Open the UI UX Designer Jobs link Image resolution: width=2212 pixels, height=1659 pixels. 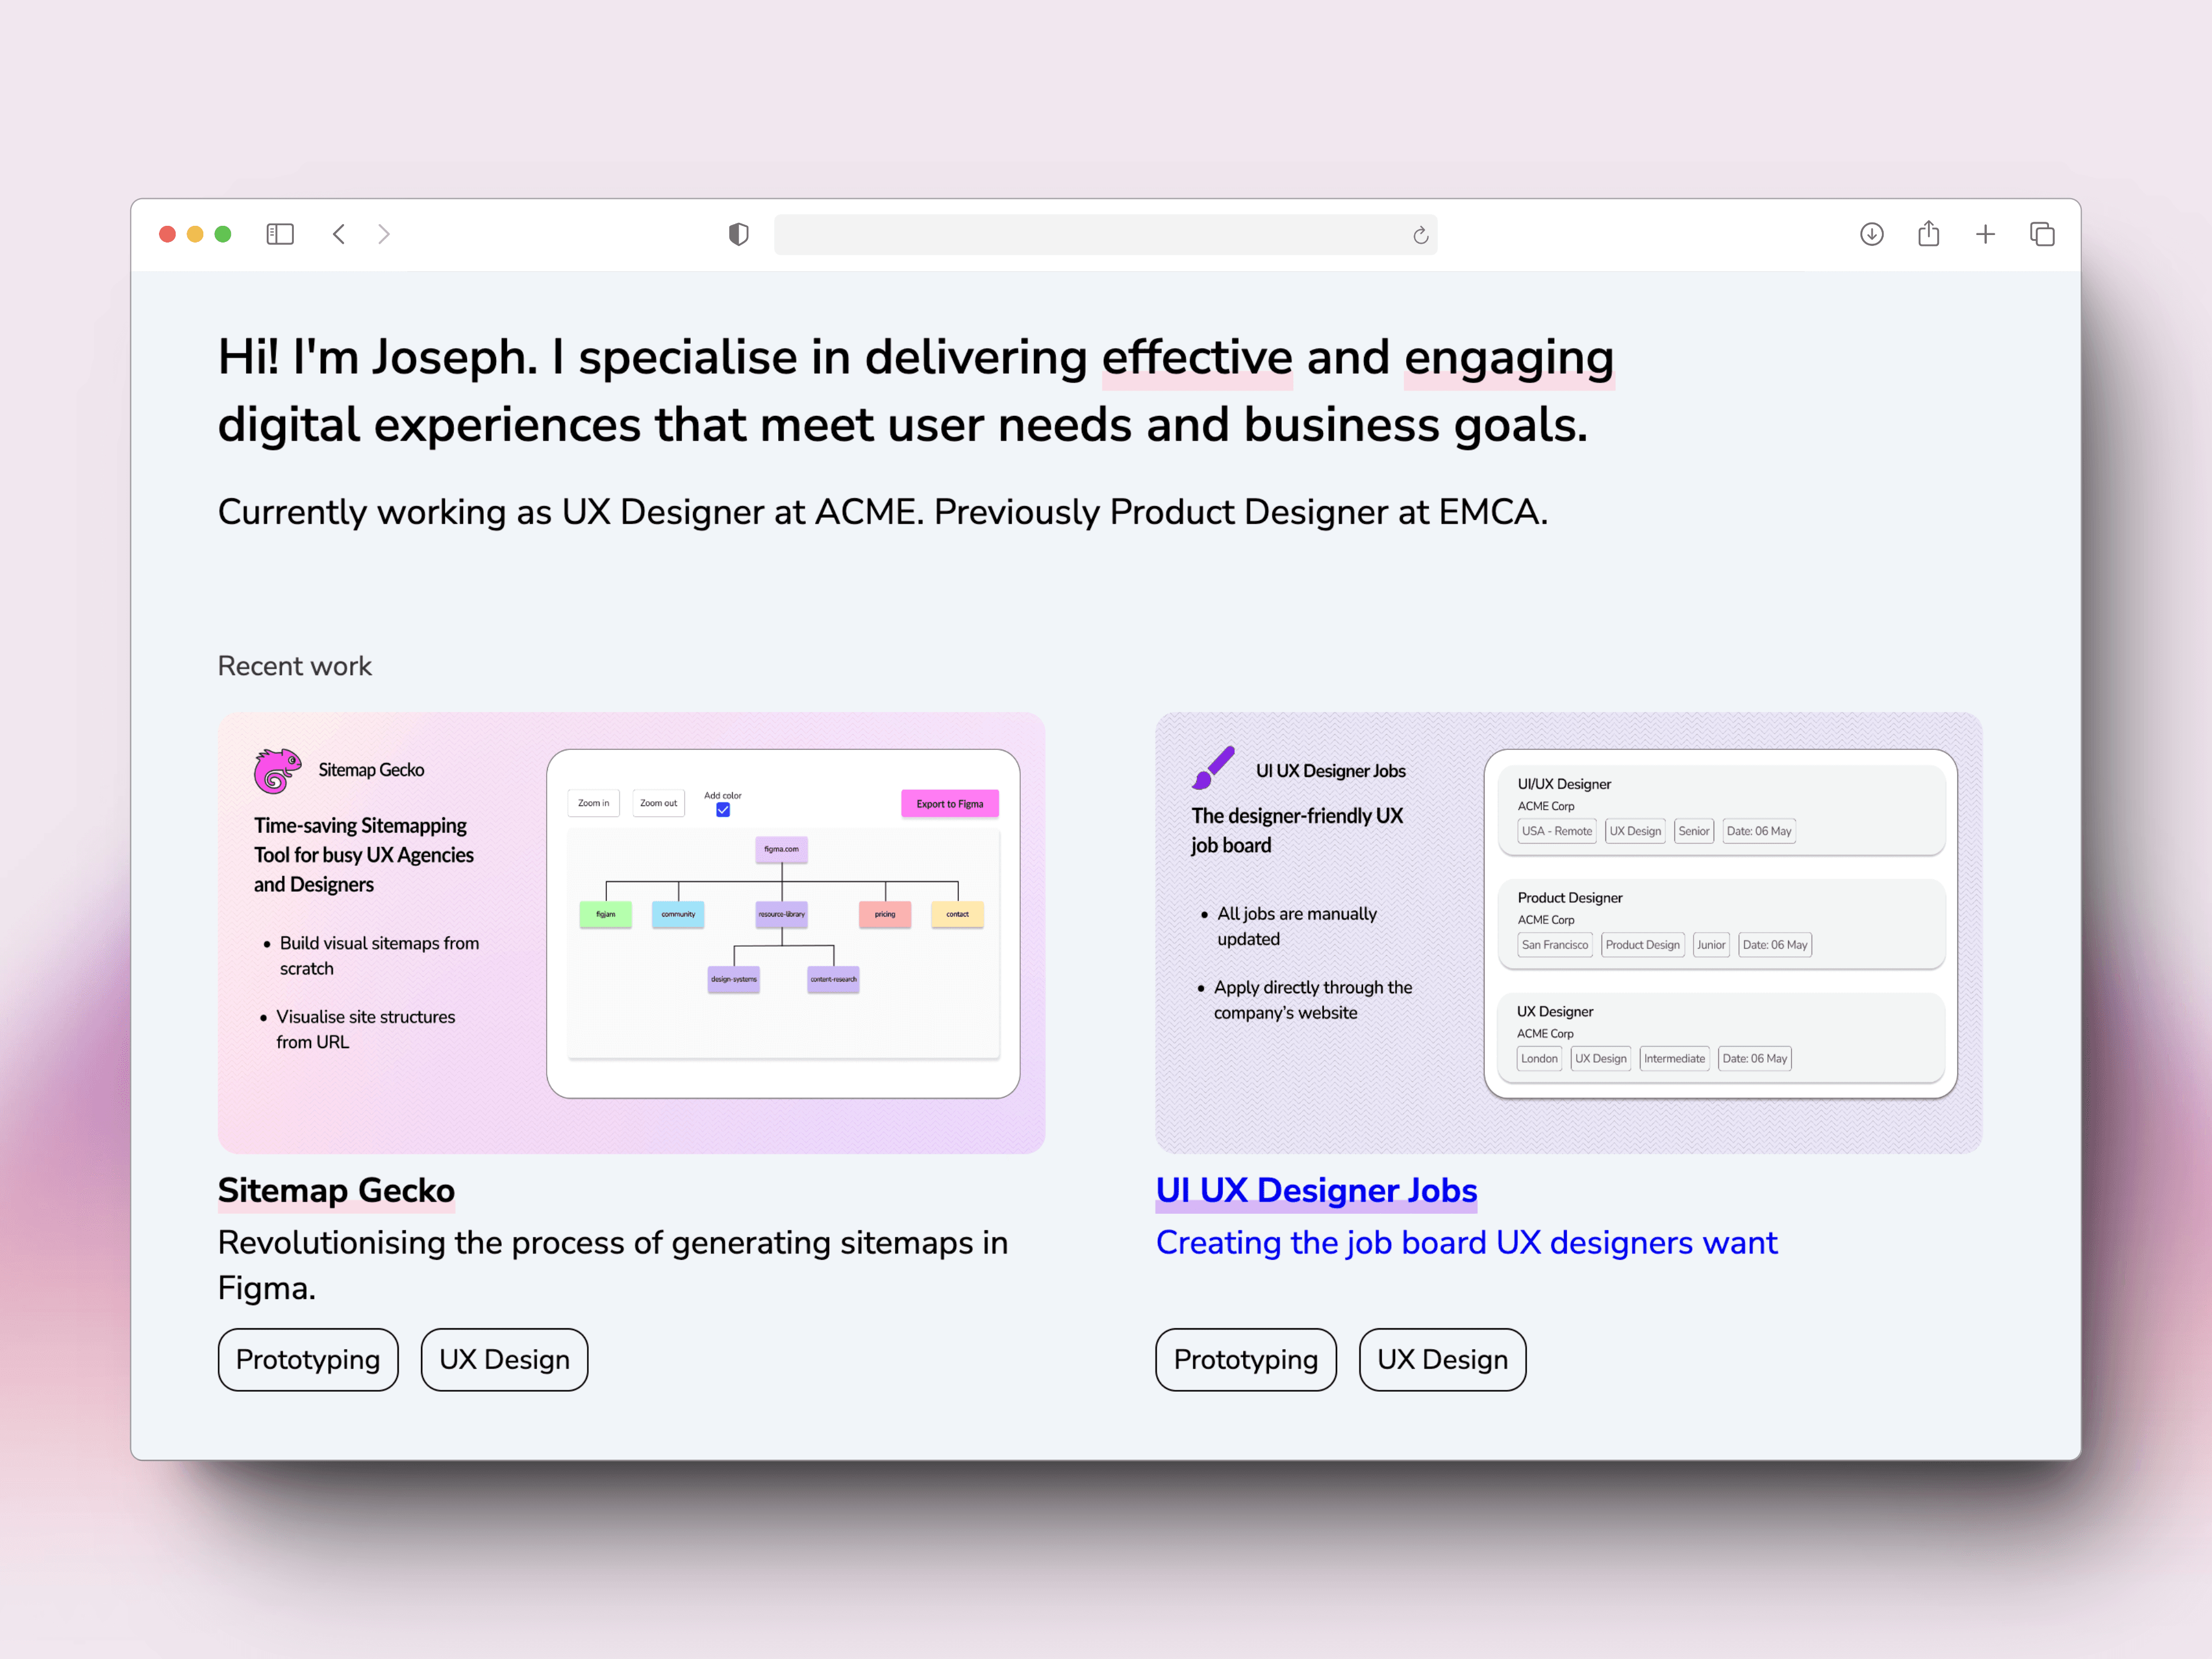[1315, 1190]
